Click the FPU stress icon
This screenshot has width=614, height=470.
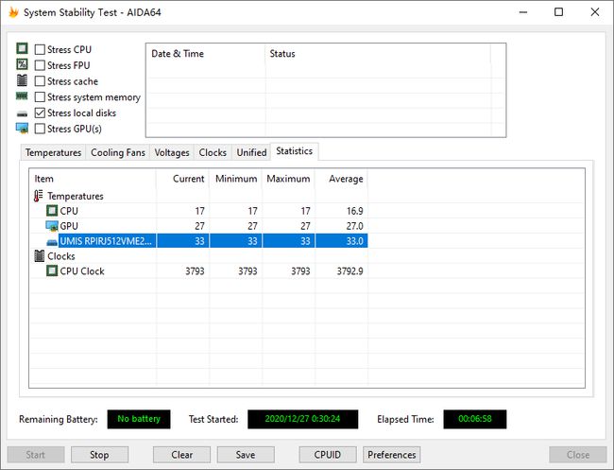pyautogui.click(x=22, y=64)
